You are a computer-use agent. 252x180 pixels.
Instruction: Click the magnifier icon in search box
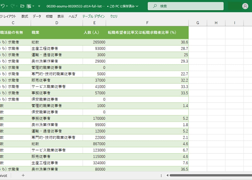(155, 6)
